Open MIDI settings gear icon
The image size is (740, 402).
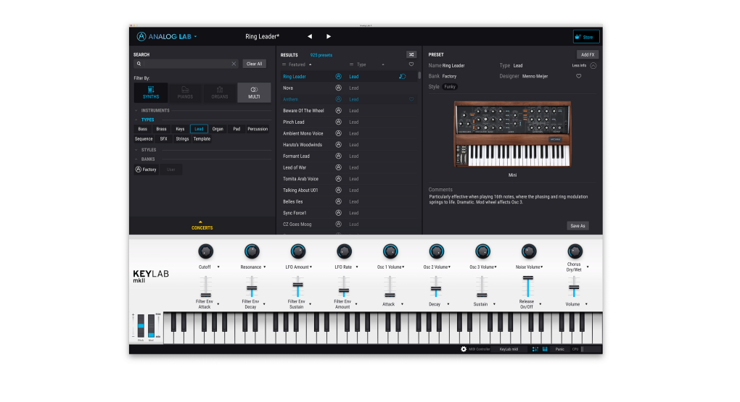[464, 349]
